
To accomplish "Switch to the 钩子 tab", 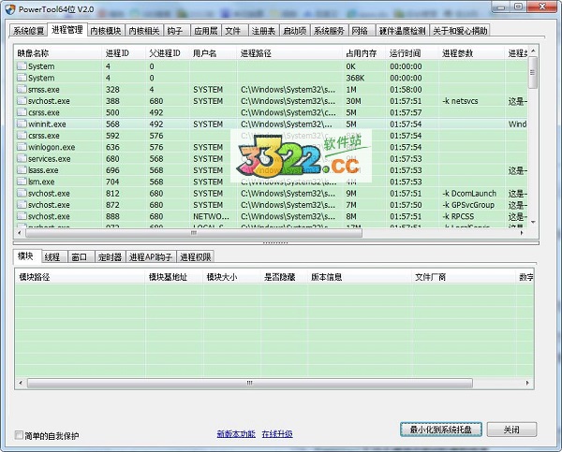I will (x=175, y=31).
